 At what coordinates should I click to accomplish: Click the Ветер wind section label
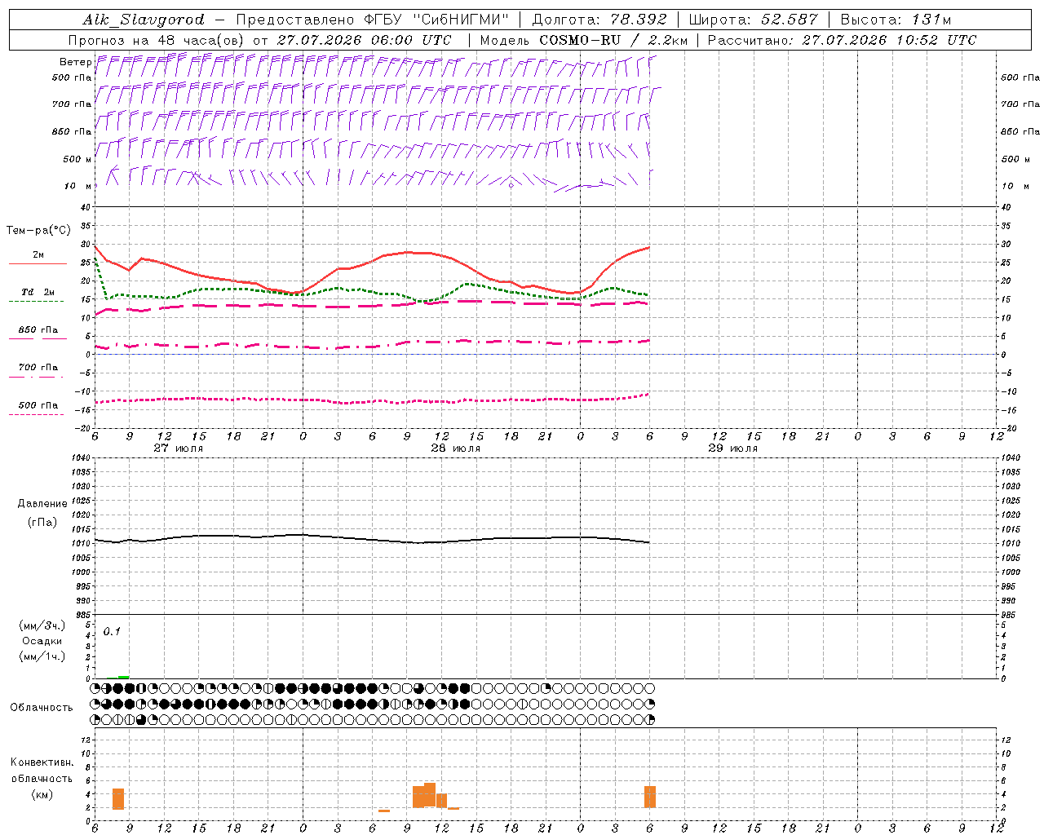coord(75,62)
